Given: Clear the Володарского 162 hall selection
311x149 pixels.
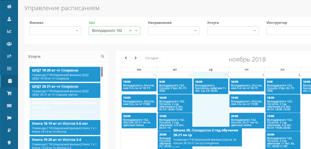Looking at the screenshot, I should [x=130, y=31].
